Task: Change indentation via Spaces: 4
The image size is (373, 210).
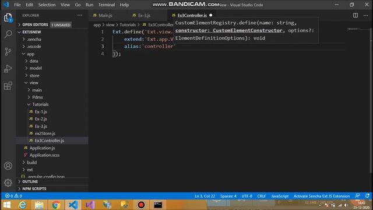Action: [228, 196]
